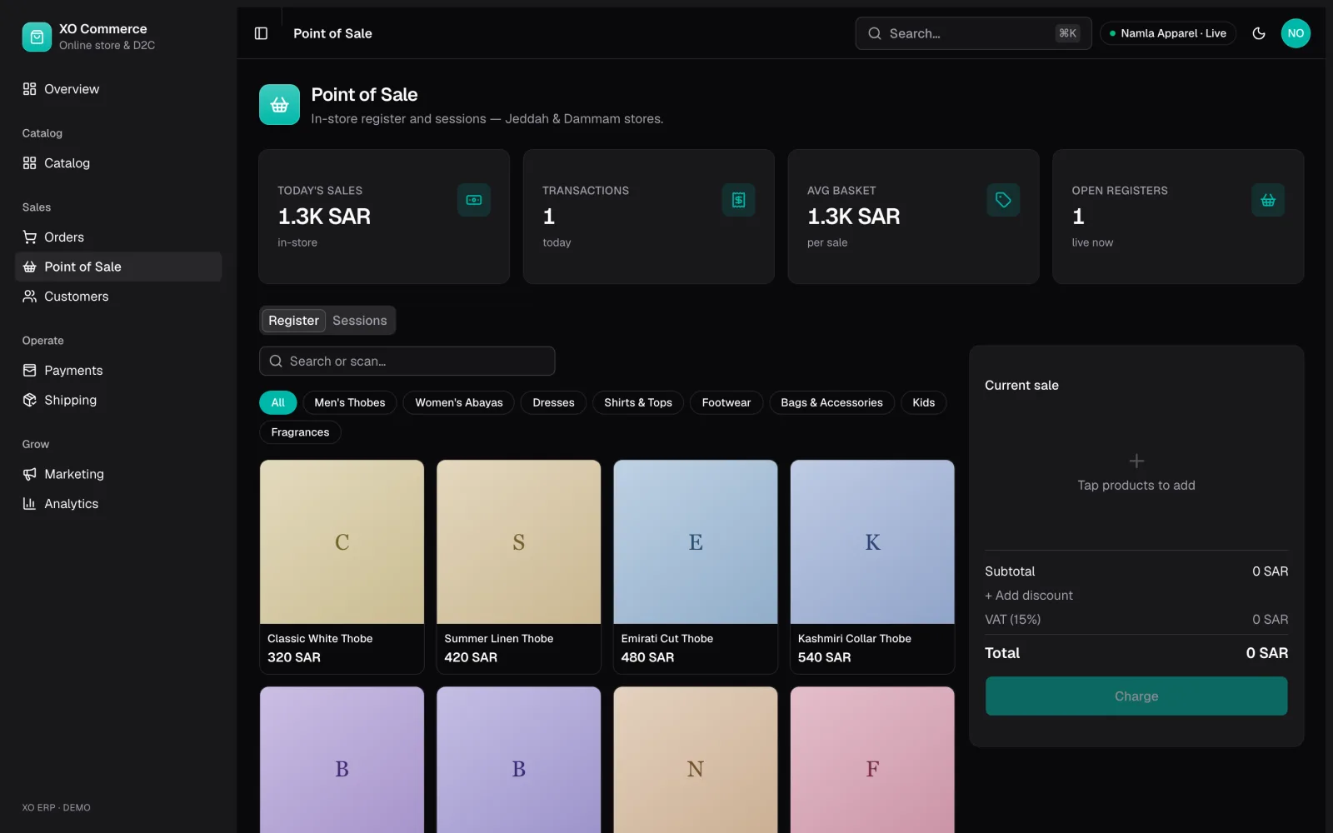Open Analytics from the sidebar
This screenshot has width=1333, height=833.
coord(118,504)
